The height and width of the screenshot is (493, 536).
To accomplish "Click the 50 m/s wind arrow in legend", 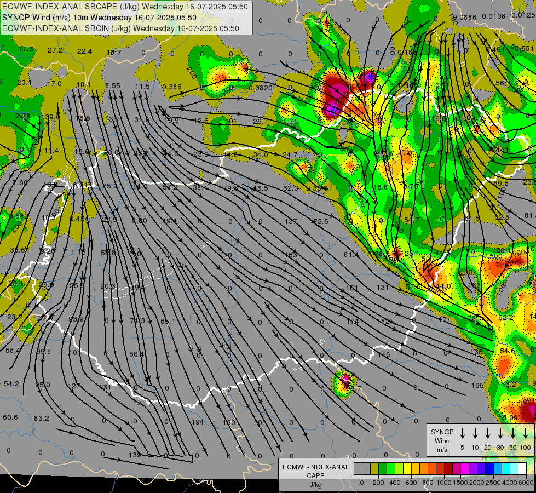I will coord(513,433).
